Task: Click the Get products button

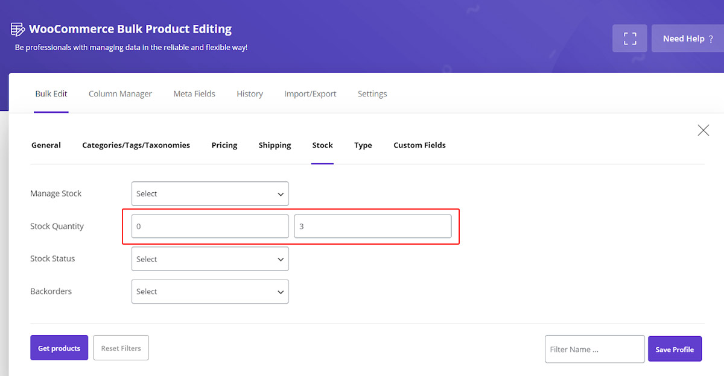Action: pos(59,348)
